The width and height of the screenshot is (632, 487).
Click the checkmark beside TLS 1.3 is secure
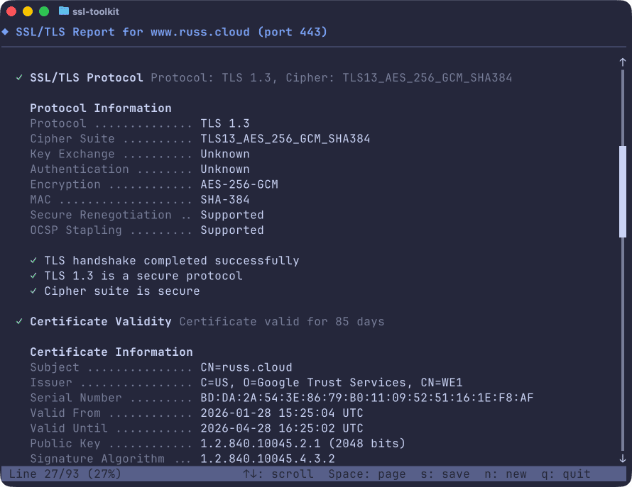pyautogui.click(x=33, y=276)
